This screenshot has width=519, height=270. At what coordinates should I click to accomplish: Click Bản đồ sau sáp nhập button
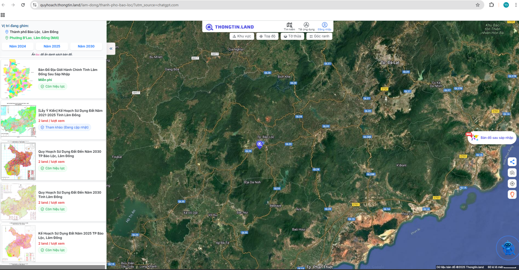(x=493, y=138)
